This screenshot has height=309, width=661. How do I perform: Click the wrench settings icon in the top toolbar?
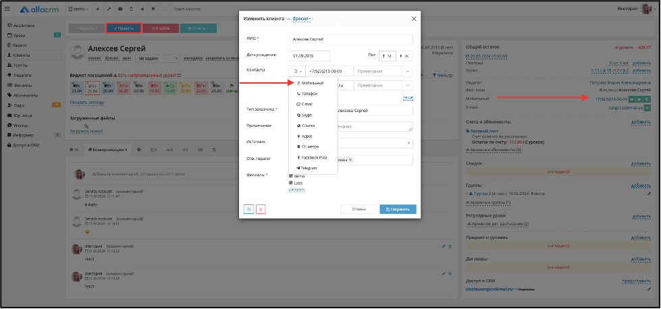(109, 9)
